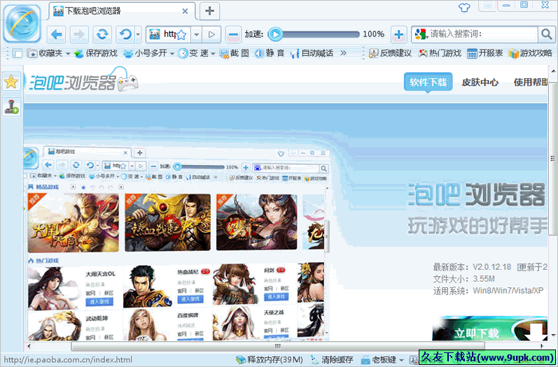
Task: Toggle 静音 mute sound
Action: pos(270,53)
